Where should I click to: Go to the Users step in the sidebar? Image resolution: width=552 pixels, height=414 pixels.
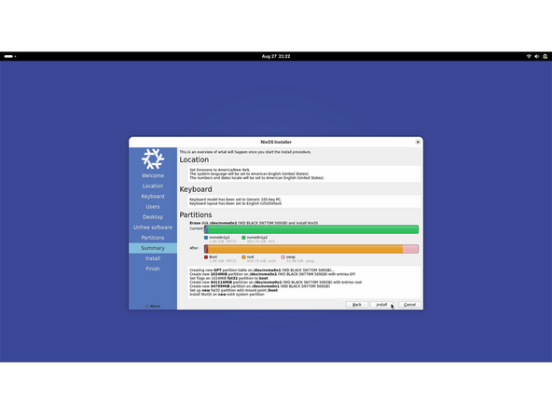153,207
